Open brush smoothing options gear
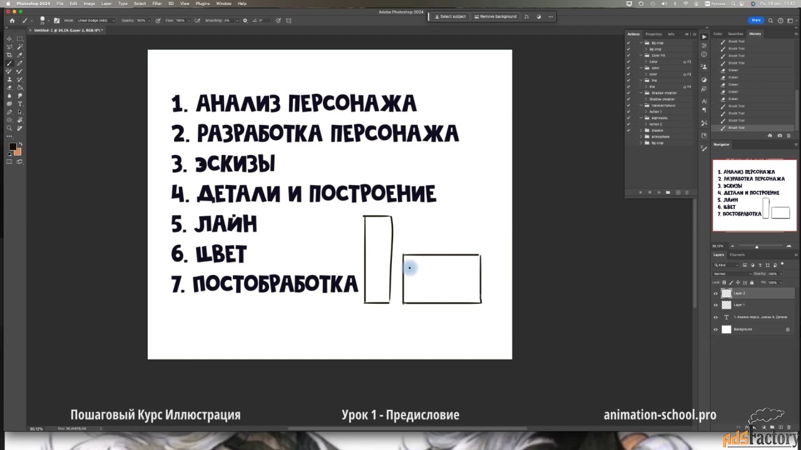This screenshot has height=450, width=801. point(245,21)
